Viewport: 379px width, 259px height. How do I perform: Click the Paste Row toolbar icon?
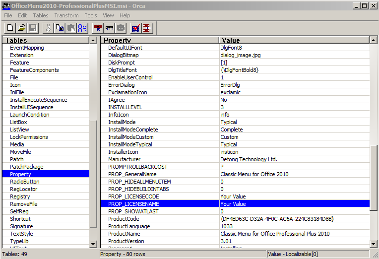pos(121,28)
